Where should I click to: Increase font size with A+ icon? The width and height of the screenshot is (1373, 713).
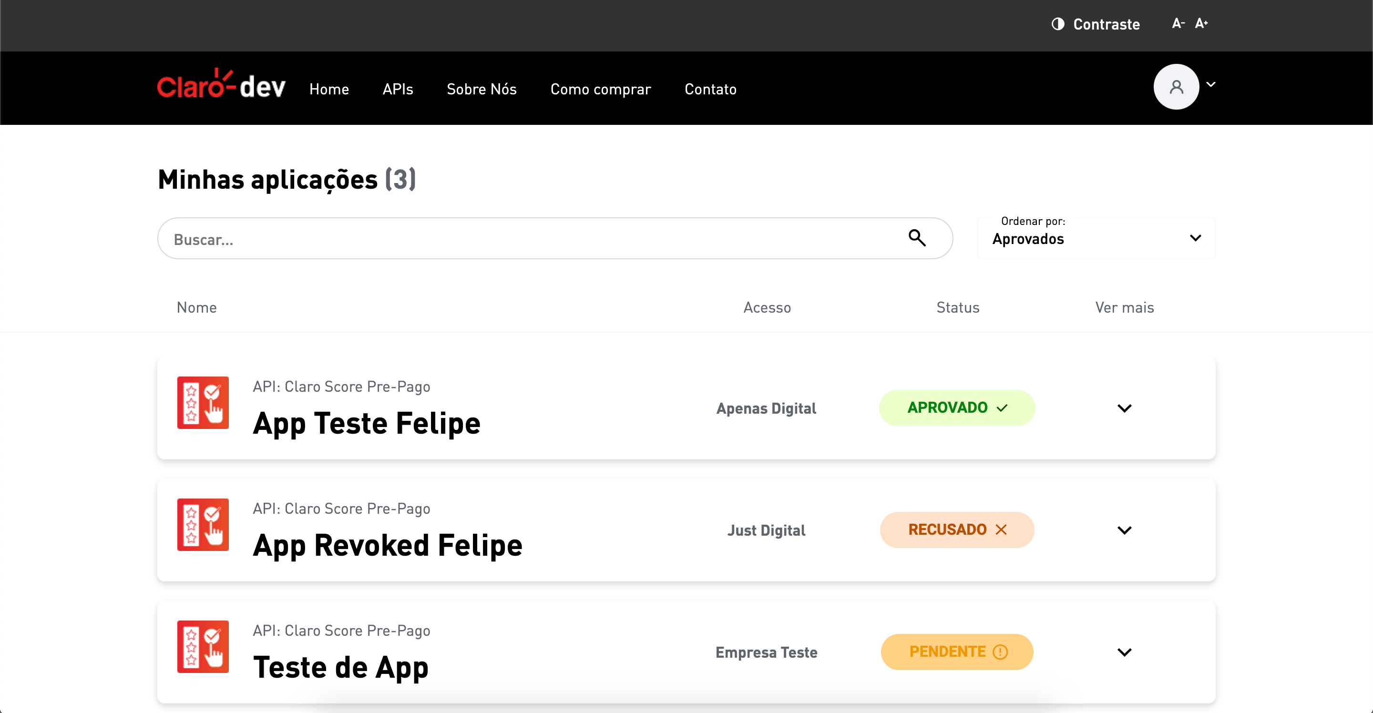coord(1201,23)
